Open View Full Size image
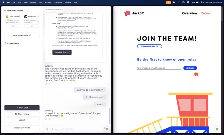This screenshot has height=135, width=224. click(x=62, y=52)
